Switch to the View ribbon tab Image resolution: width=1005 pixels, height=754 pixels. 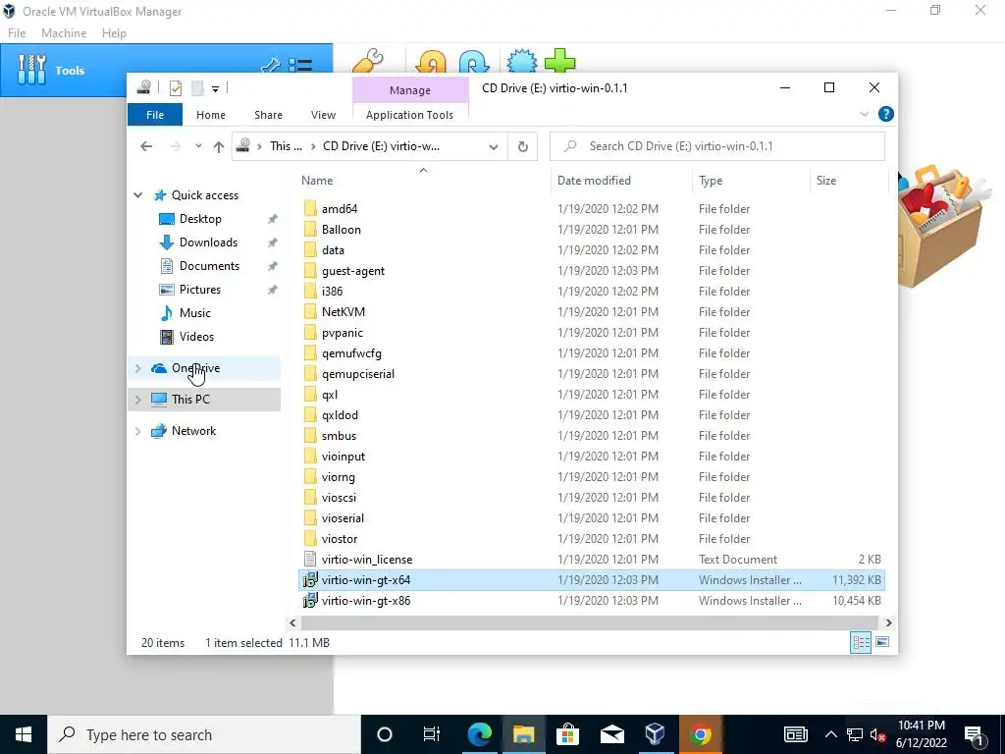(323, 115)
